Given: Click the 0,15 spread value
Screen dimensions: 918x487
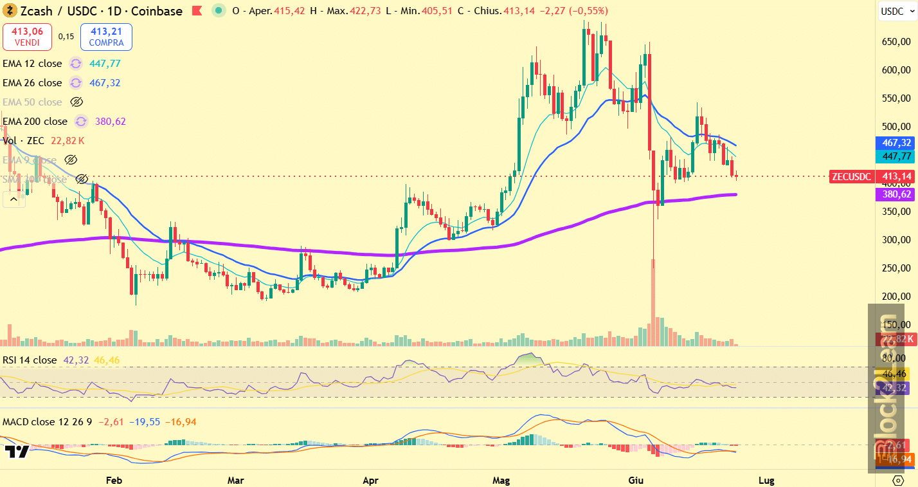Looking at the screenshot, I should point(66,37).
